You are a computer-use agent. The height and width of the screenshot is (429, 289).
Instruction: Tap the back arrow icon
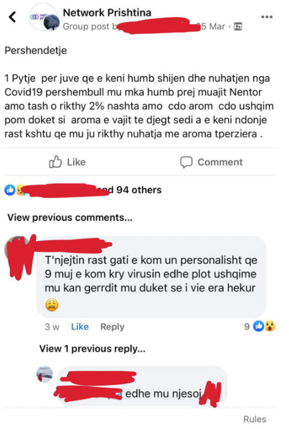(x=12, y=17)
